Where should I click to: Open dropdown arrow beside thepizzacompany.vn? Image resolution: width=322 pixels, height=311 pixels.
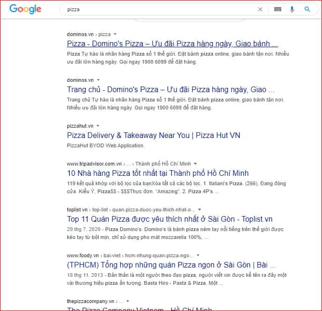click(x=128, y=301)
